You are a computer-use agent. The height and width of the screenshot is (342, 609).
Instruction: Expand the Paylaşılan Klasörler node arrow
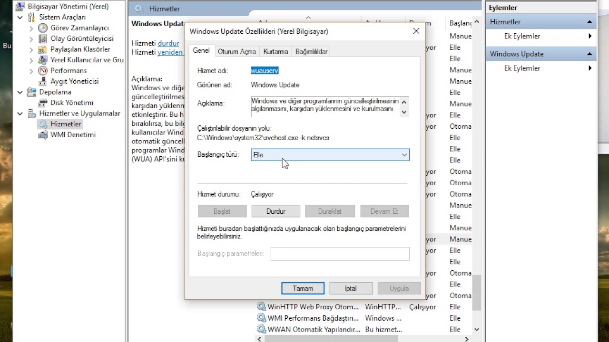(31, 49)
